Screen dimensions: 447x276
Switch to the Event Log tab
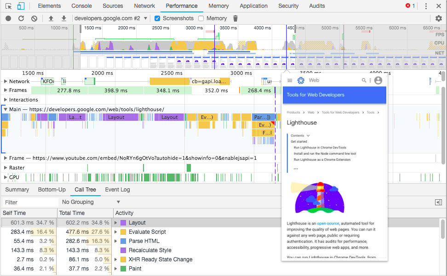pyautogui.click(x=117, y=190)
